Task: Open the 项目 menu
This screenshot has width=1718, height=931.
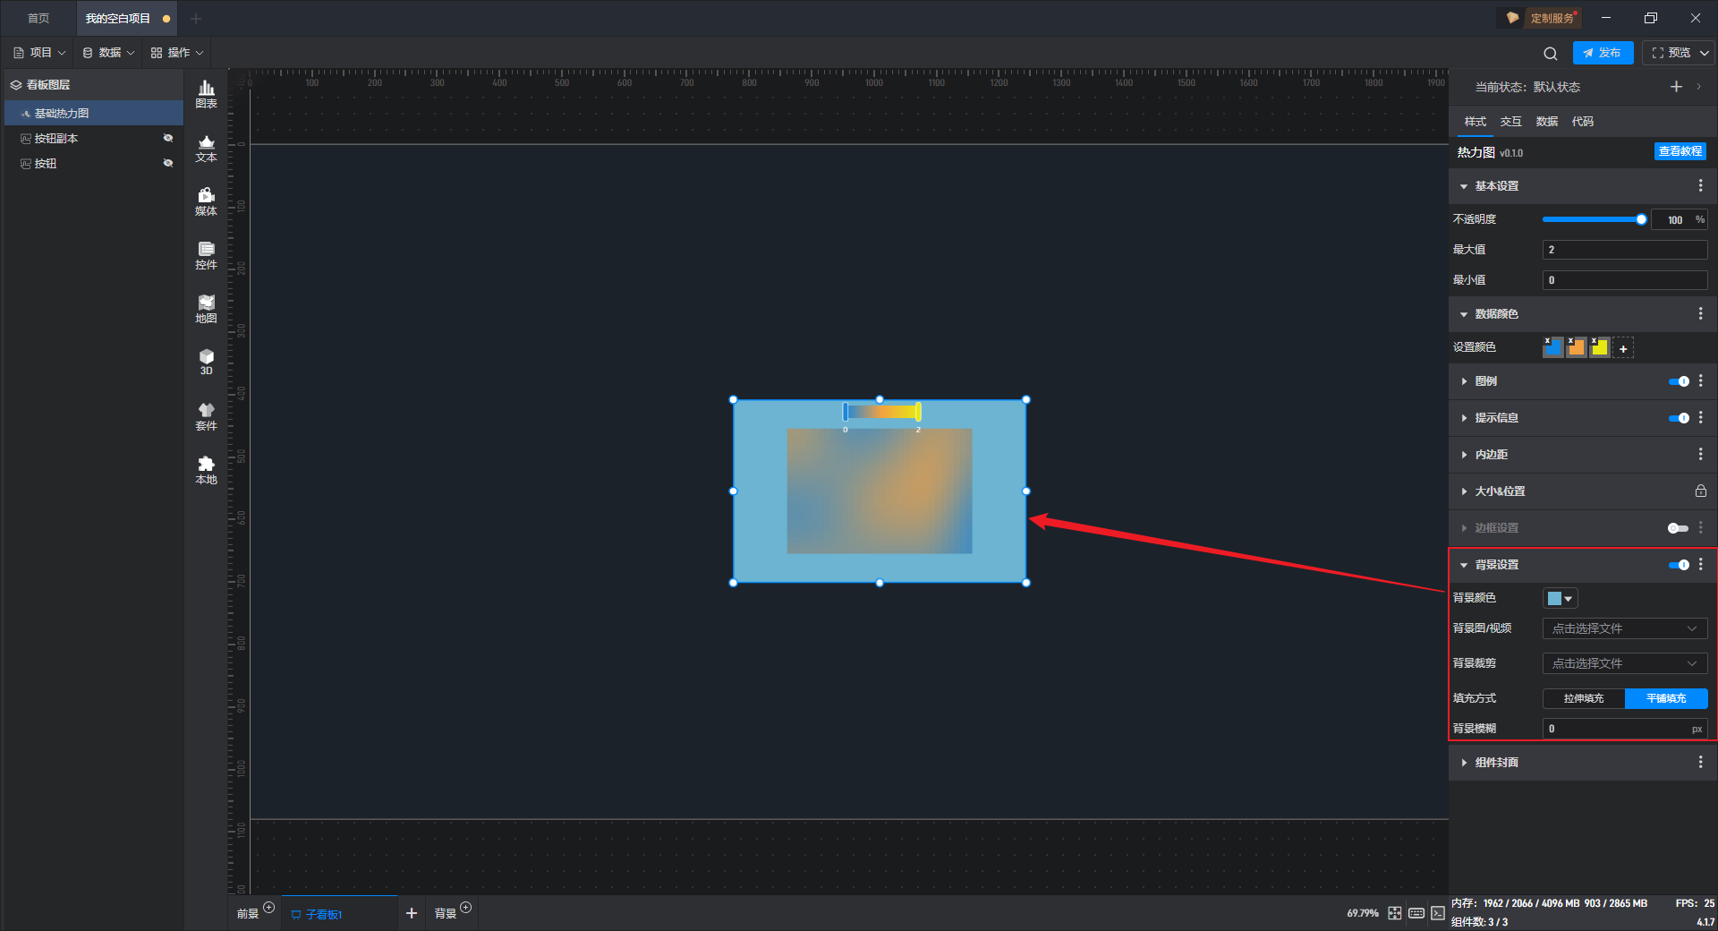Action: point(40,53)
